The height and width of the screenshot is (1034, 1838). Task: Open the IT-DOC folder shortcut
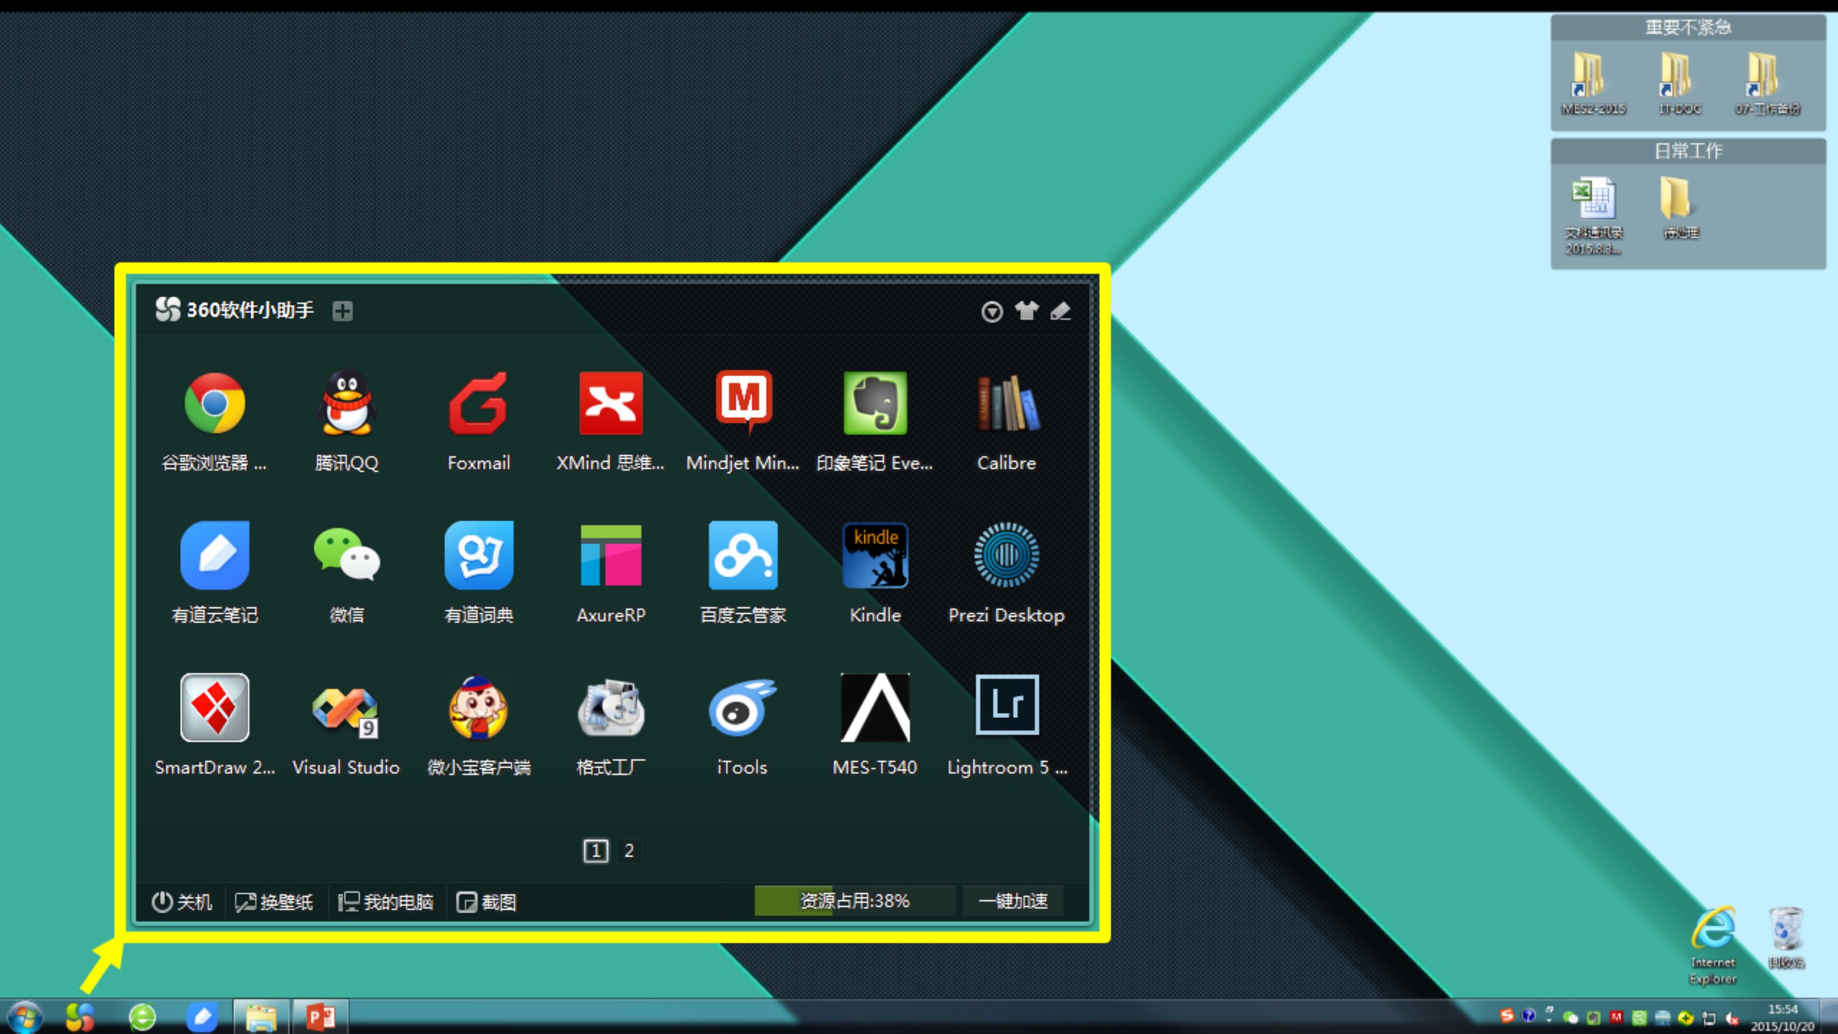point(1679,83)
